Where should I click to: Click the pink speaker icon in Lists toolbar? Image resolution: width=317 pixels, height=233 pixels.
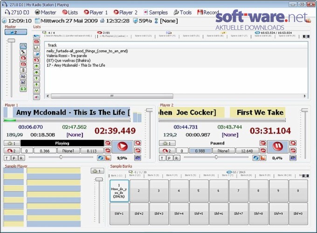[x=36, y=97]
